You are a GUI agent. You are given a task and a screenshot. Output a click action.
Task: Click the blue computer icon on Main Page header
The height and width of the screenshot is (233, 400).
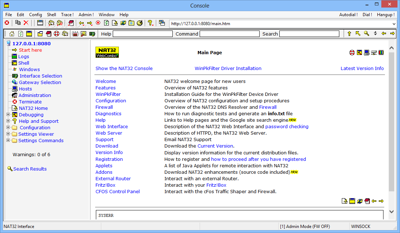367,52
